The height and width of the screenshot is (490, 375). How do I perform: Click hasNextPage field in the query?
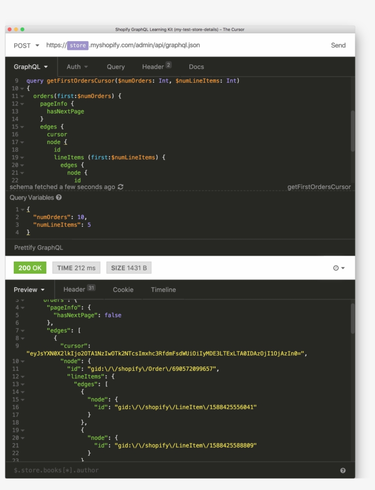[x=65, y=112]
